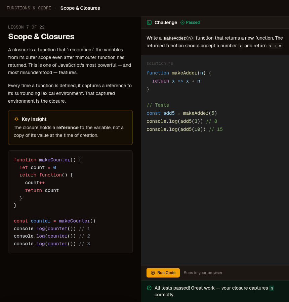Click the console.log(counter()) // 2 line
289x302 pixels.
point(52,236)
